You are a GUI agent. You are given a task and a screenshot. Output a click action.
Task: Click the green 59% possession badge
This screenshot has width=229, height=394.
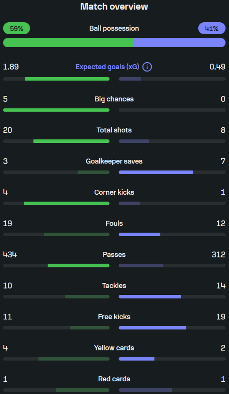(x=17, y=28)
